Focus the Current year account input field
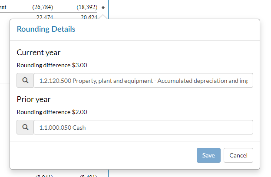Screen dimensions: 271x177 point(143,81)
